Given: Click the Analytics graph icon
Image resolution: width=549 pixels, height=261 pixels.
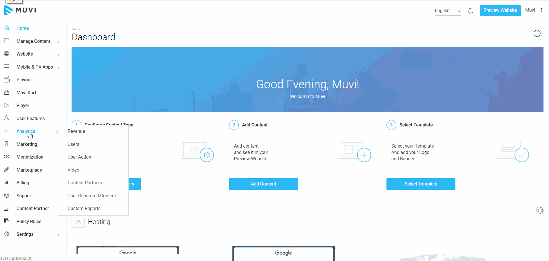Looking at the screenshot, I should click(x=7, y=131).
